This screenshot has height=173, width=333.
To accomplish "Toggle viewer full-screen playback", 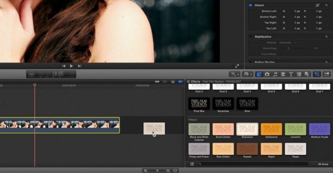I will click(237, 66).
